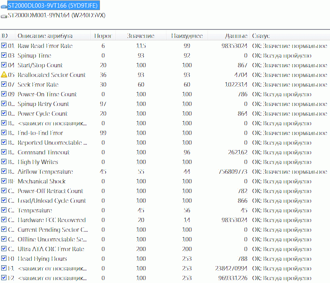Screen dimensions: 330x283
Task: Uncheck Hardware ECC Recovered attribute
Action: [4, 220]
